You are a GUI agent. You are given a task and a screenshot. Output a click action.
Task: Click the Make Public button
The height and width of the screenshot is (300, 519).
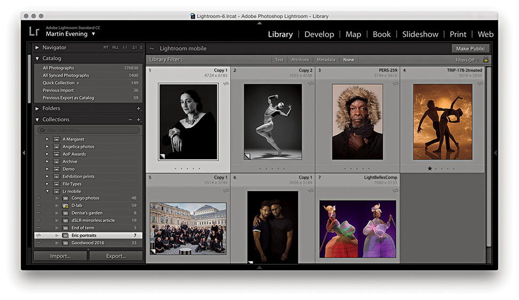tap(470, 48)
